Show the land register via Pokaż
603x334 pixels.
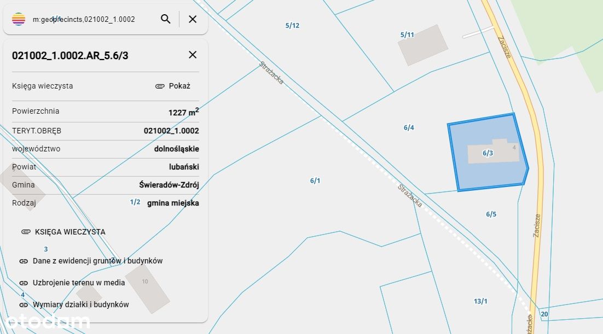pos(179,86)
